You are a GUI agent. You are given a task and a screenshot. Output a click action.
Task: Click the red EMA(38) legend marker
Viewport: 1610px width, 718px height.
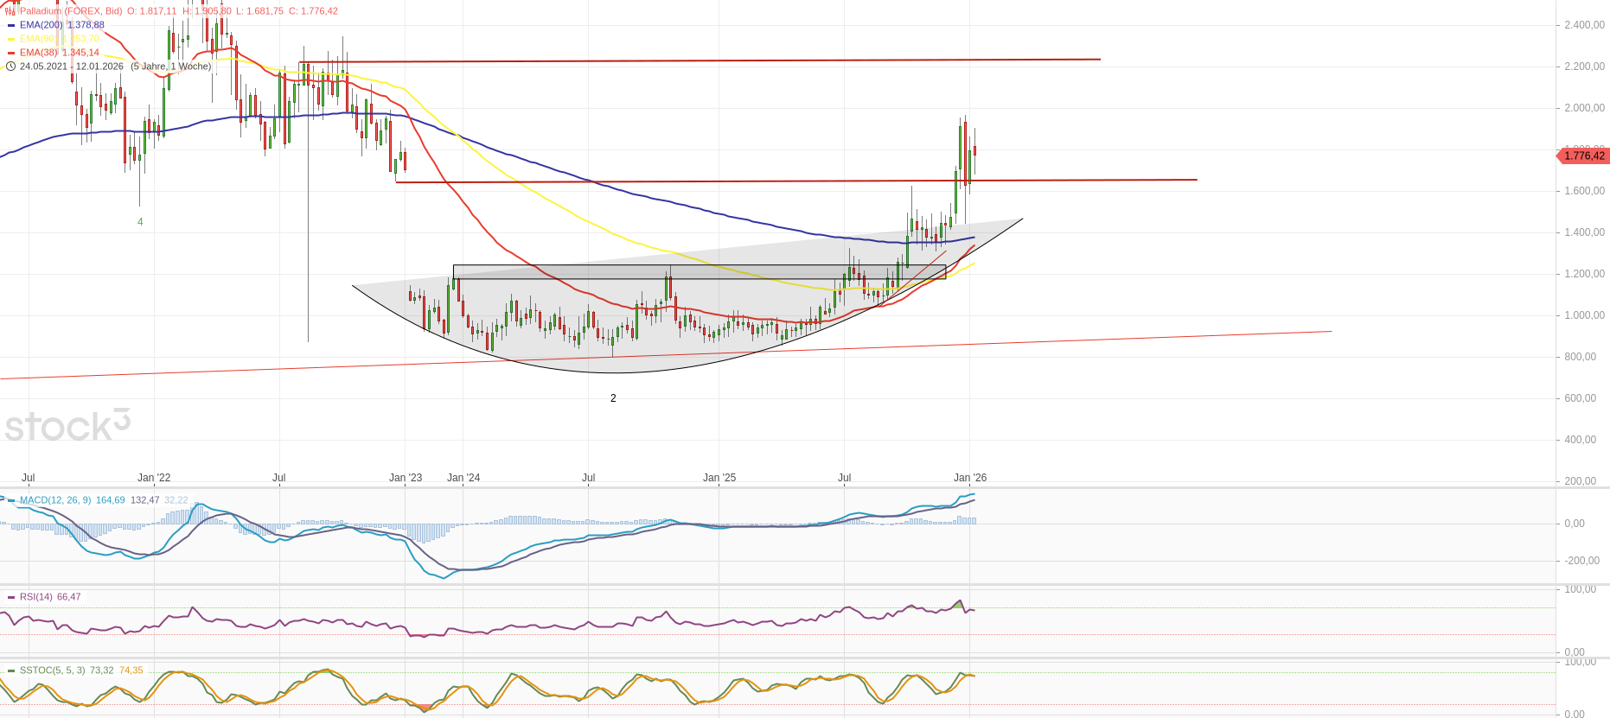pyautogui.click(x=11, y=53)
